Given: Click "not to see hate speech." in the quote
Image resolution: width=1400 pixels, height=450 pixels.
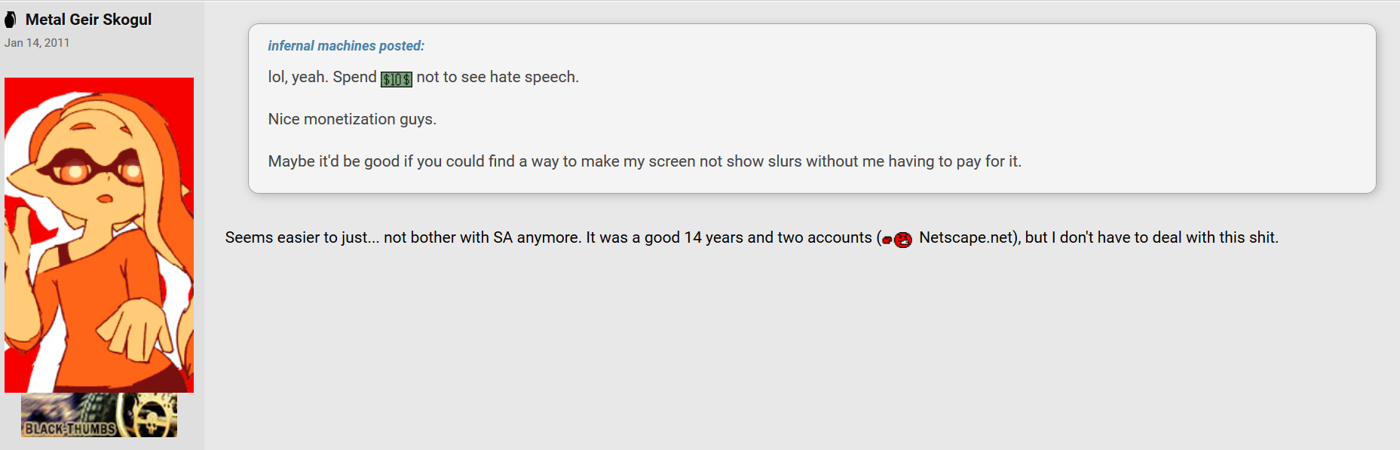Looking at the screenshot, I should [x=498, y=77].
